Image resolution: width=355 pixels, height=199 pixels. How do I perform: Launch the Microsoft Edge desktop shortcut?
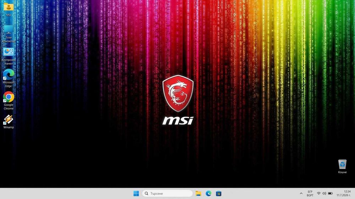(x=9, y=78)
